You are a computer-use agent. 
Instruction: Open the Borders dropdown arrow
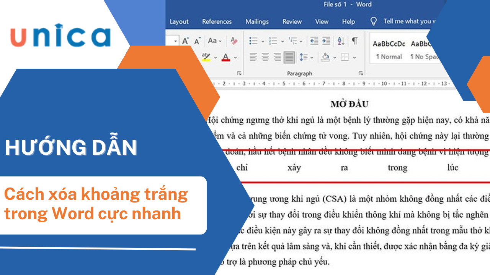coord(354,58)
